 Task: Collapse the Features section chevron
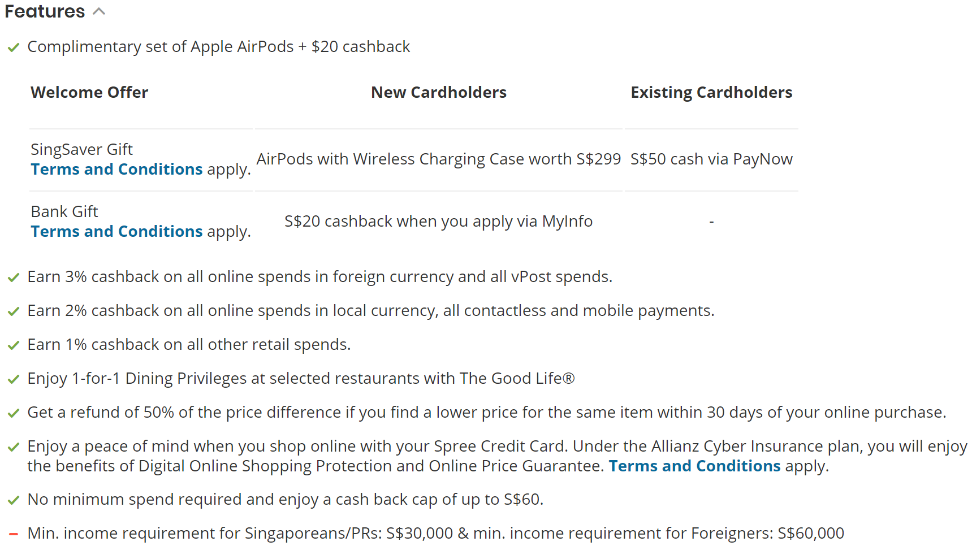click(x=99, y=11)
